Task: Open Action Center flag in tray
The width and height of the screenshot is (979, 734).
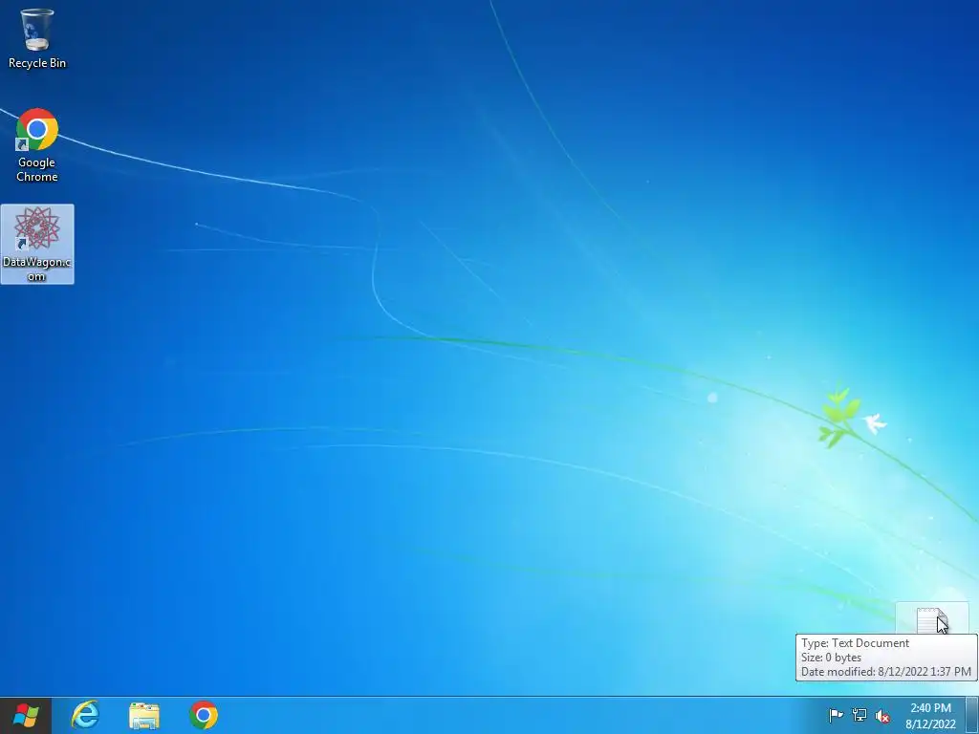Action: [x=836, y=715]
